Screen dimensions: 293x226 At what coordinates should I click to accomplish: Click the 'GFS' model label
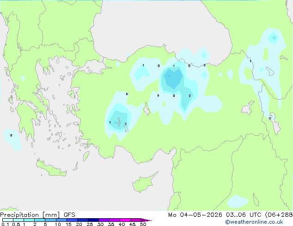[x=69, y=215]
